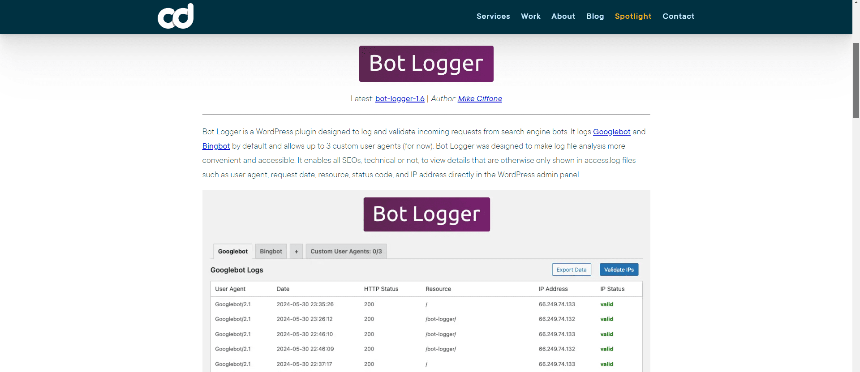Open the Work page
This screenshot has height=372, width=860.
(531, 16)
